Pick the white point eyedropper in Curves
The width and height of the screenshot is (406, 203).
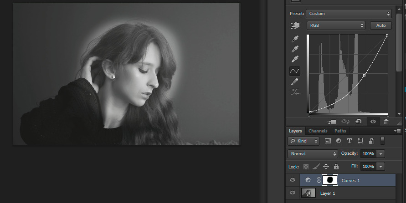pyautogui.click(x=295, y=60)
